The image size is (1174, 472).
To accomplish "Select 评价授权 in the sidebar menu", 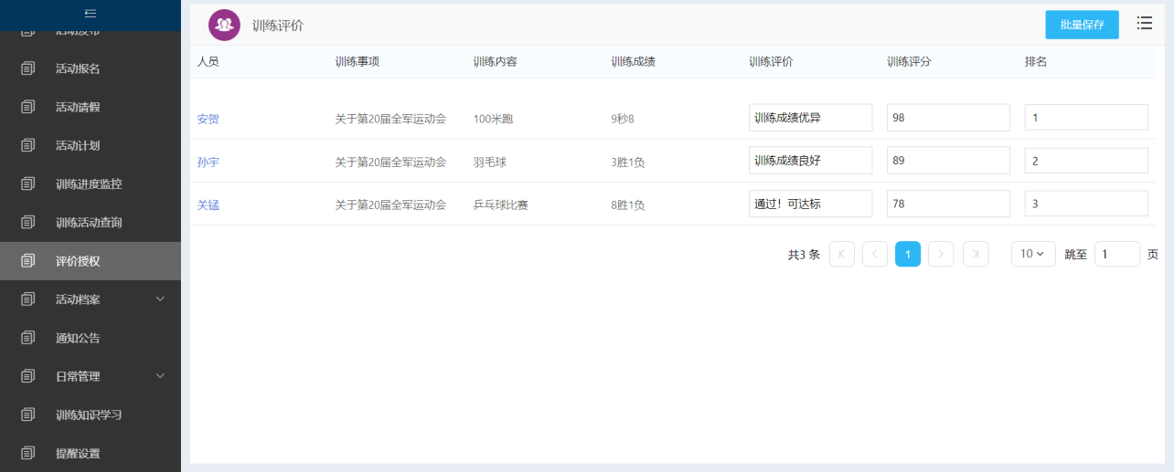I will 78,261.
